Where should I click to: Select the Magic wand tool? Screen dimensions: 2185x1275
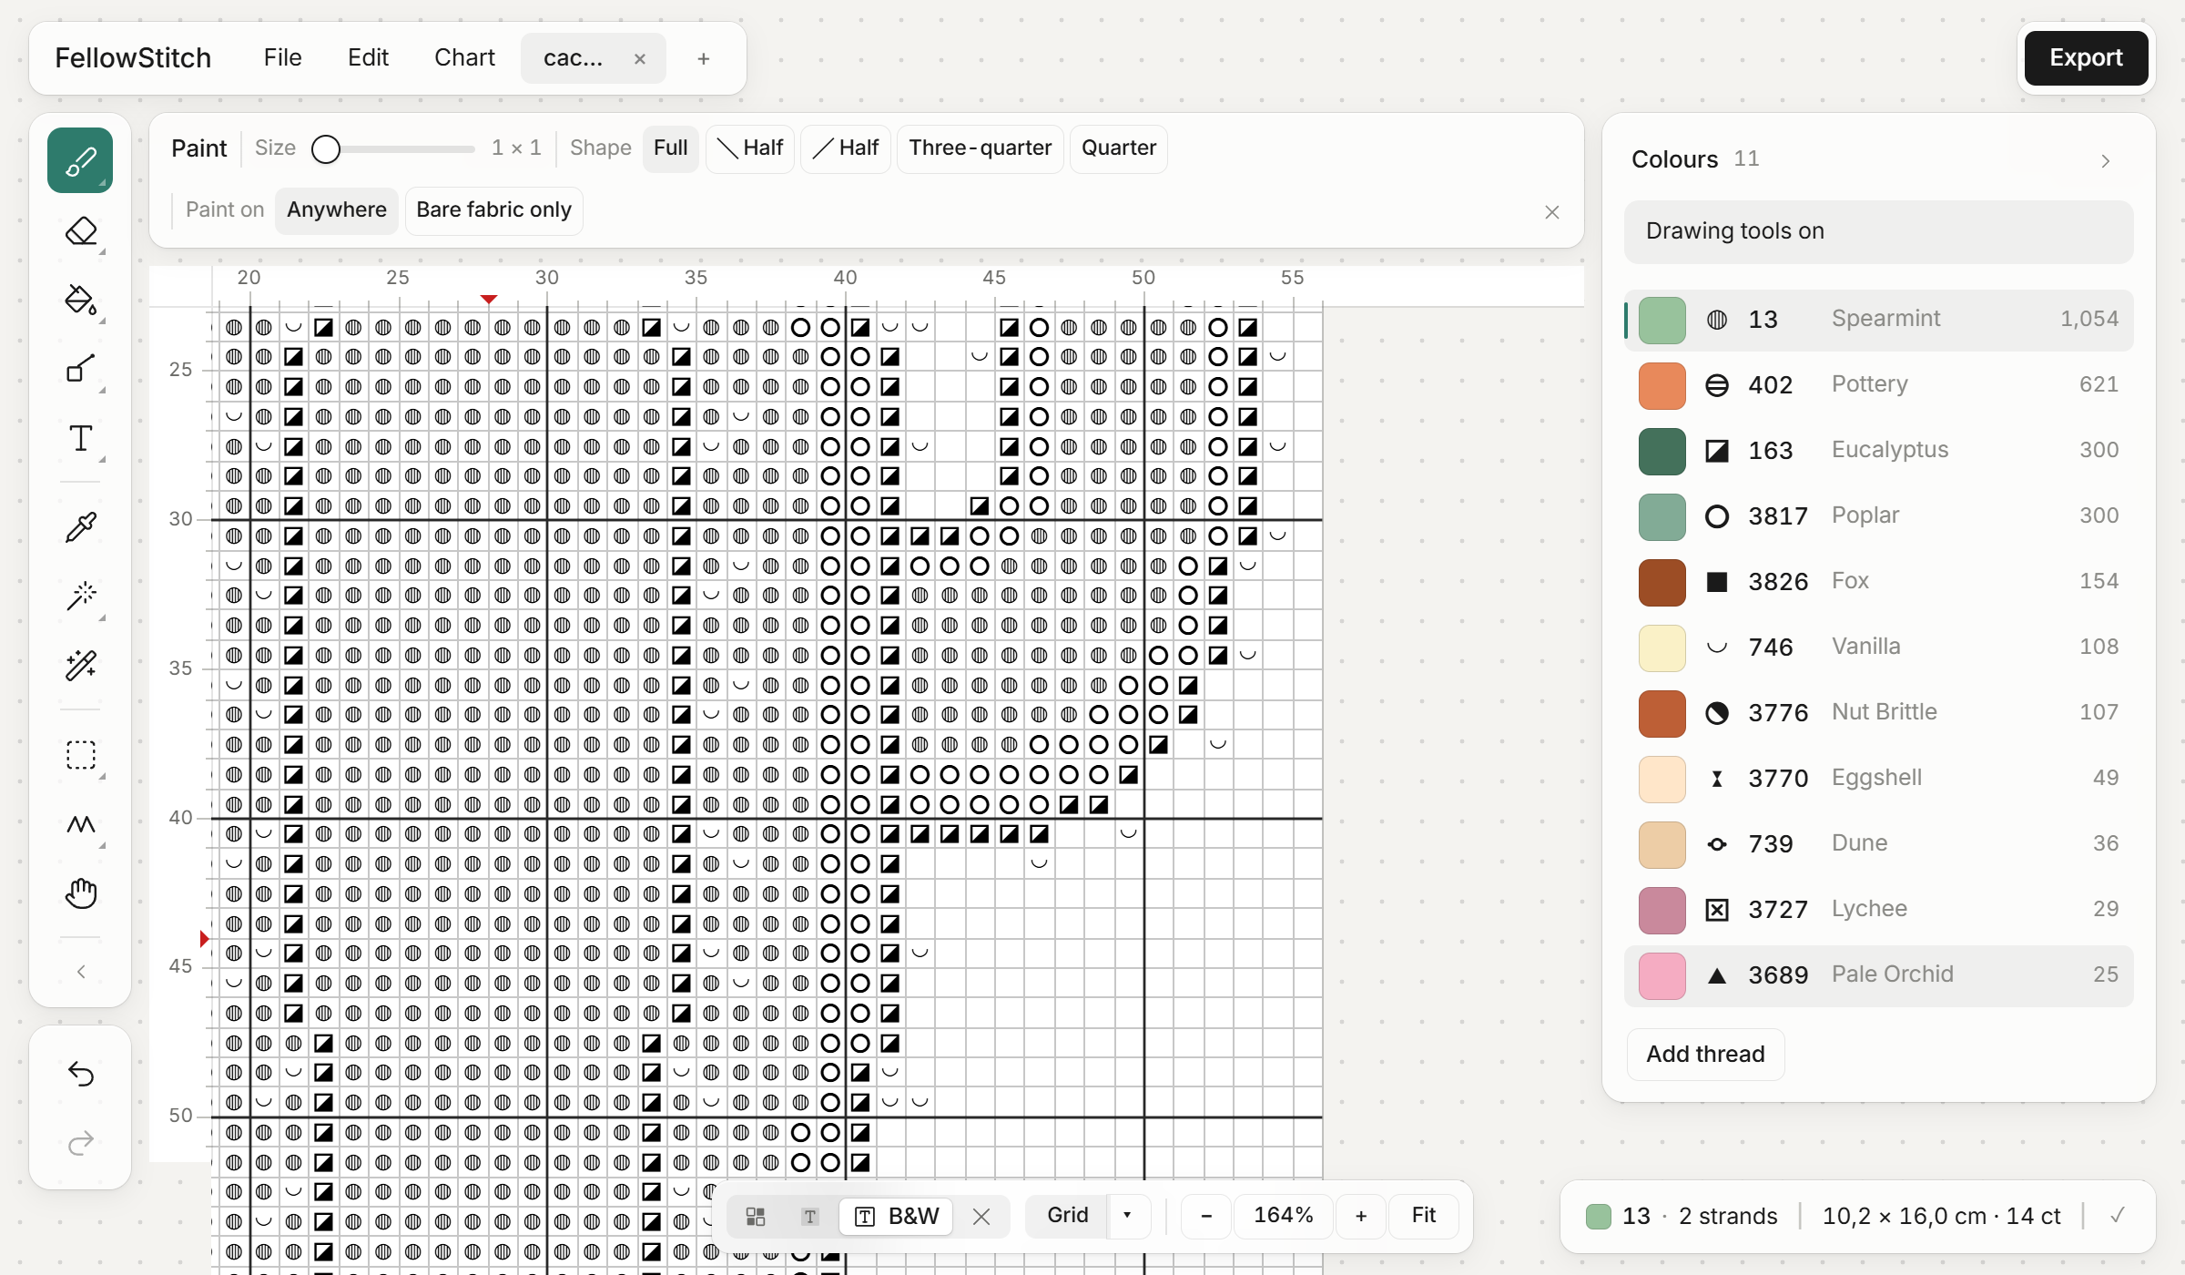[x=80, y=597]
